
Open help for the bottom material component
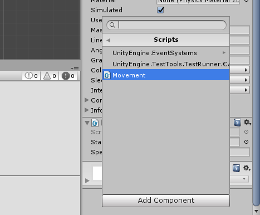tap(236, 168)
